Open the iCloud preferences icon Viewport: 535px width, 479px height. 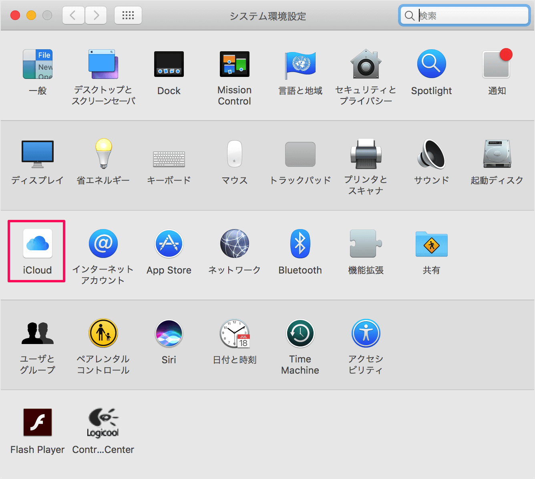(x=38, y=244)
